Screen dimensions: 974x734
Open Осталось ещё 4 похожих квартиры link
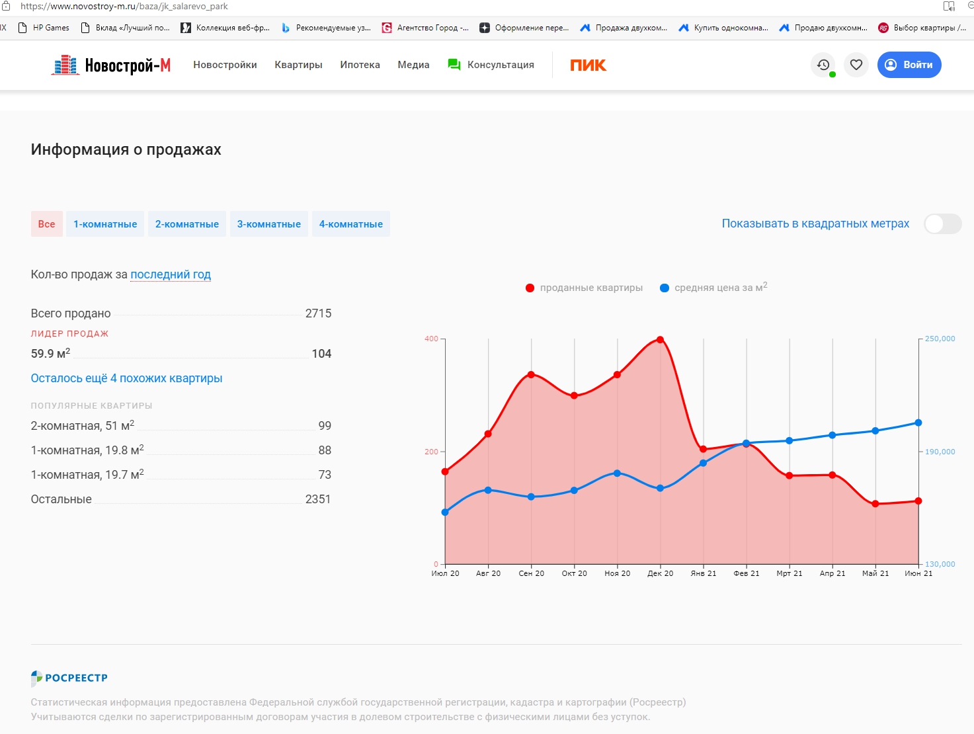(x=126, y=378)
